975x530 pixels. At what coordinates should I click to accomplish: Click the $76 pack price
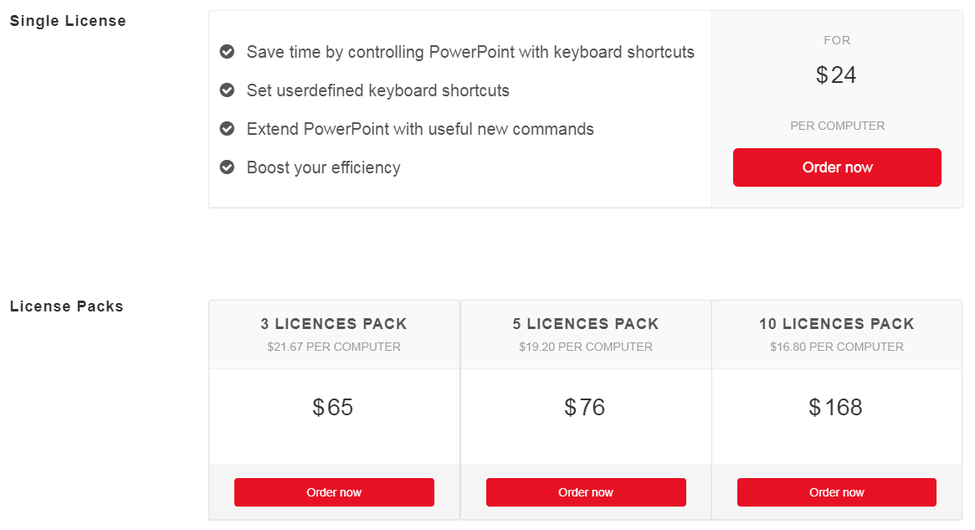pos(585,408)
